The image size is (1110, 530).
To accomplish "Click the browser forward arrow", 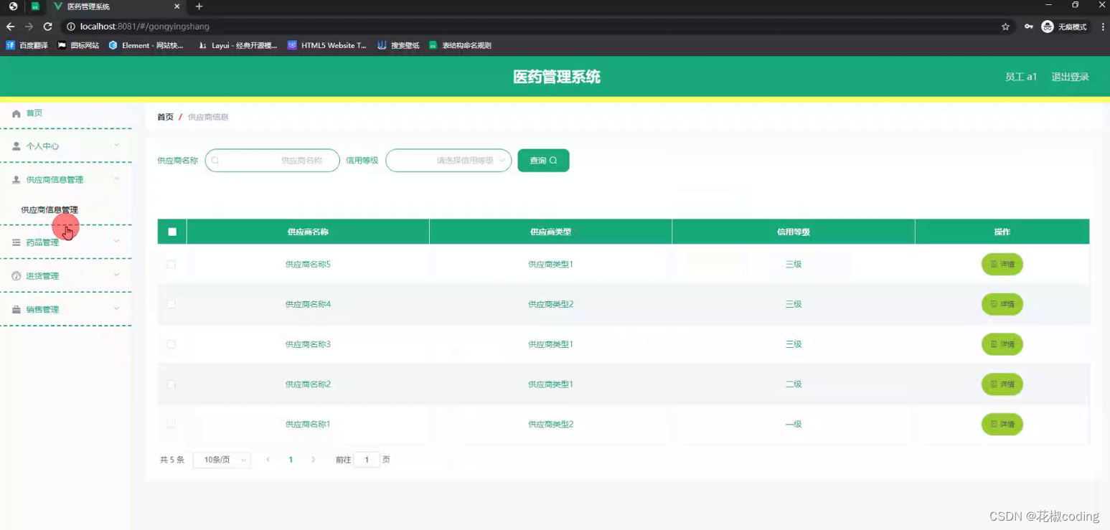I will [29, 27].
